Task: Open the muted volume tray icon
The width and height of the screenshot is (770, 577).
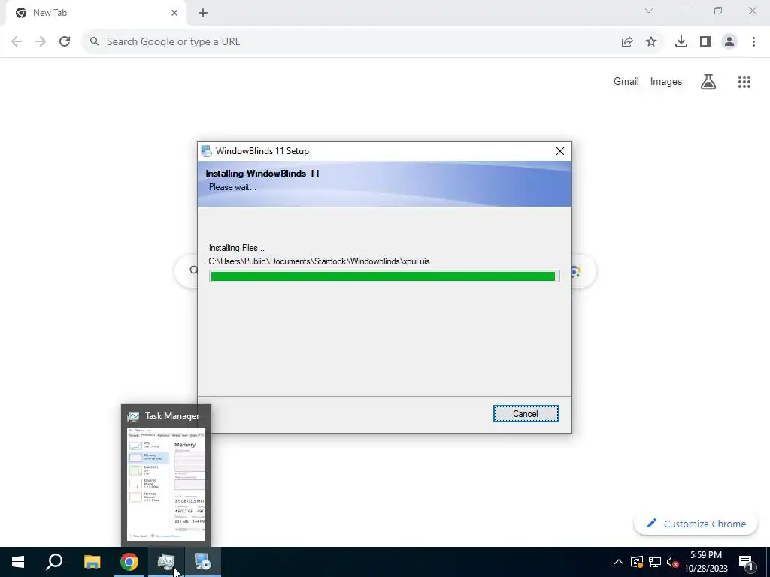Action: pos(672,562)
